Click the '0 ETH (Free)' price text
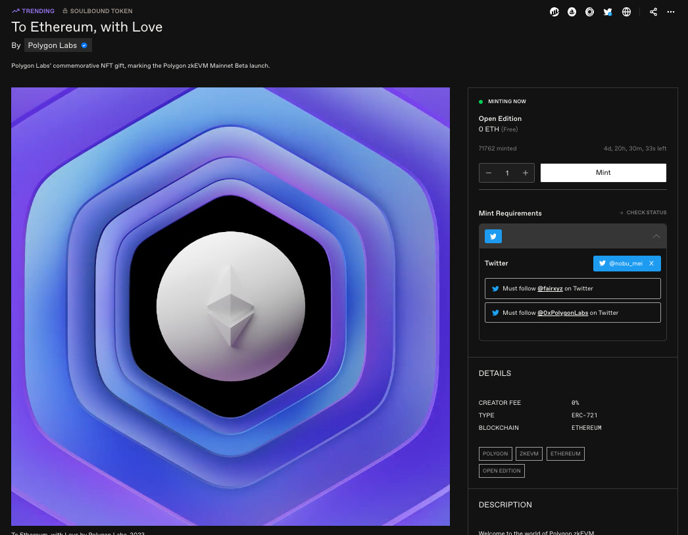The image size is (688, 535). point(499,129)
